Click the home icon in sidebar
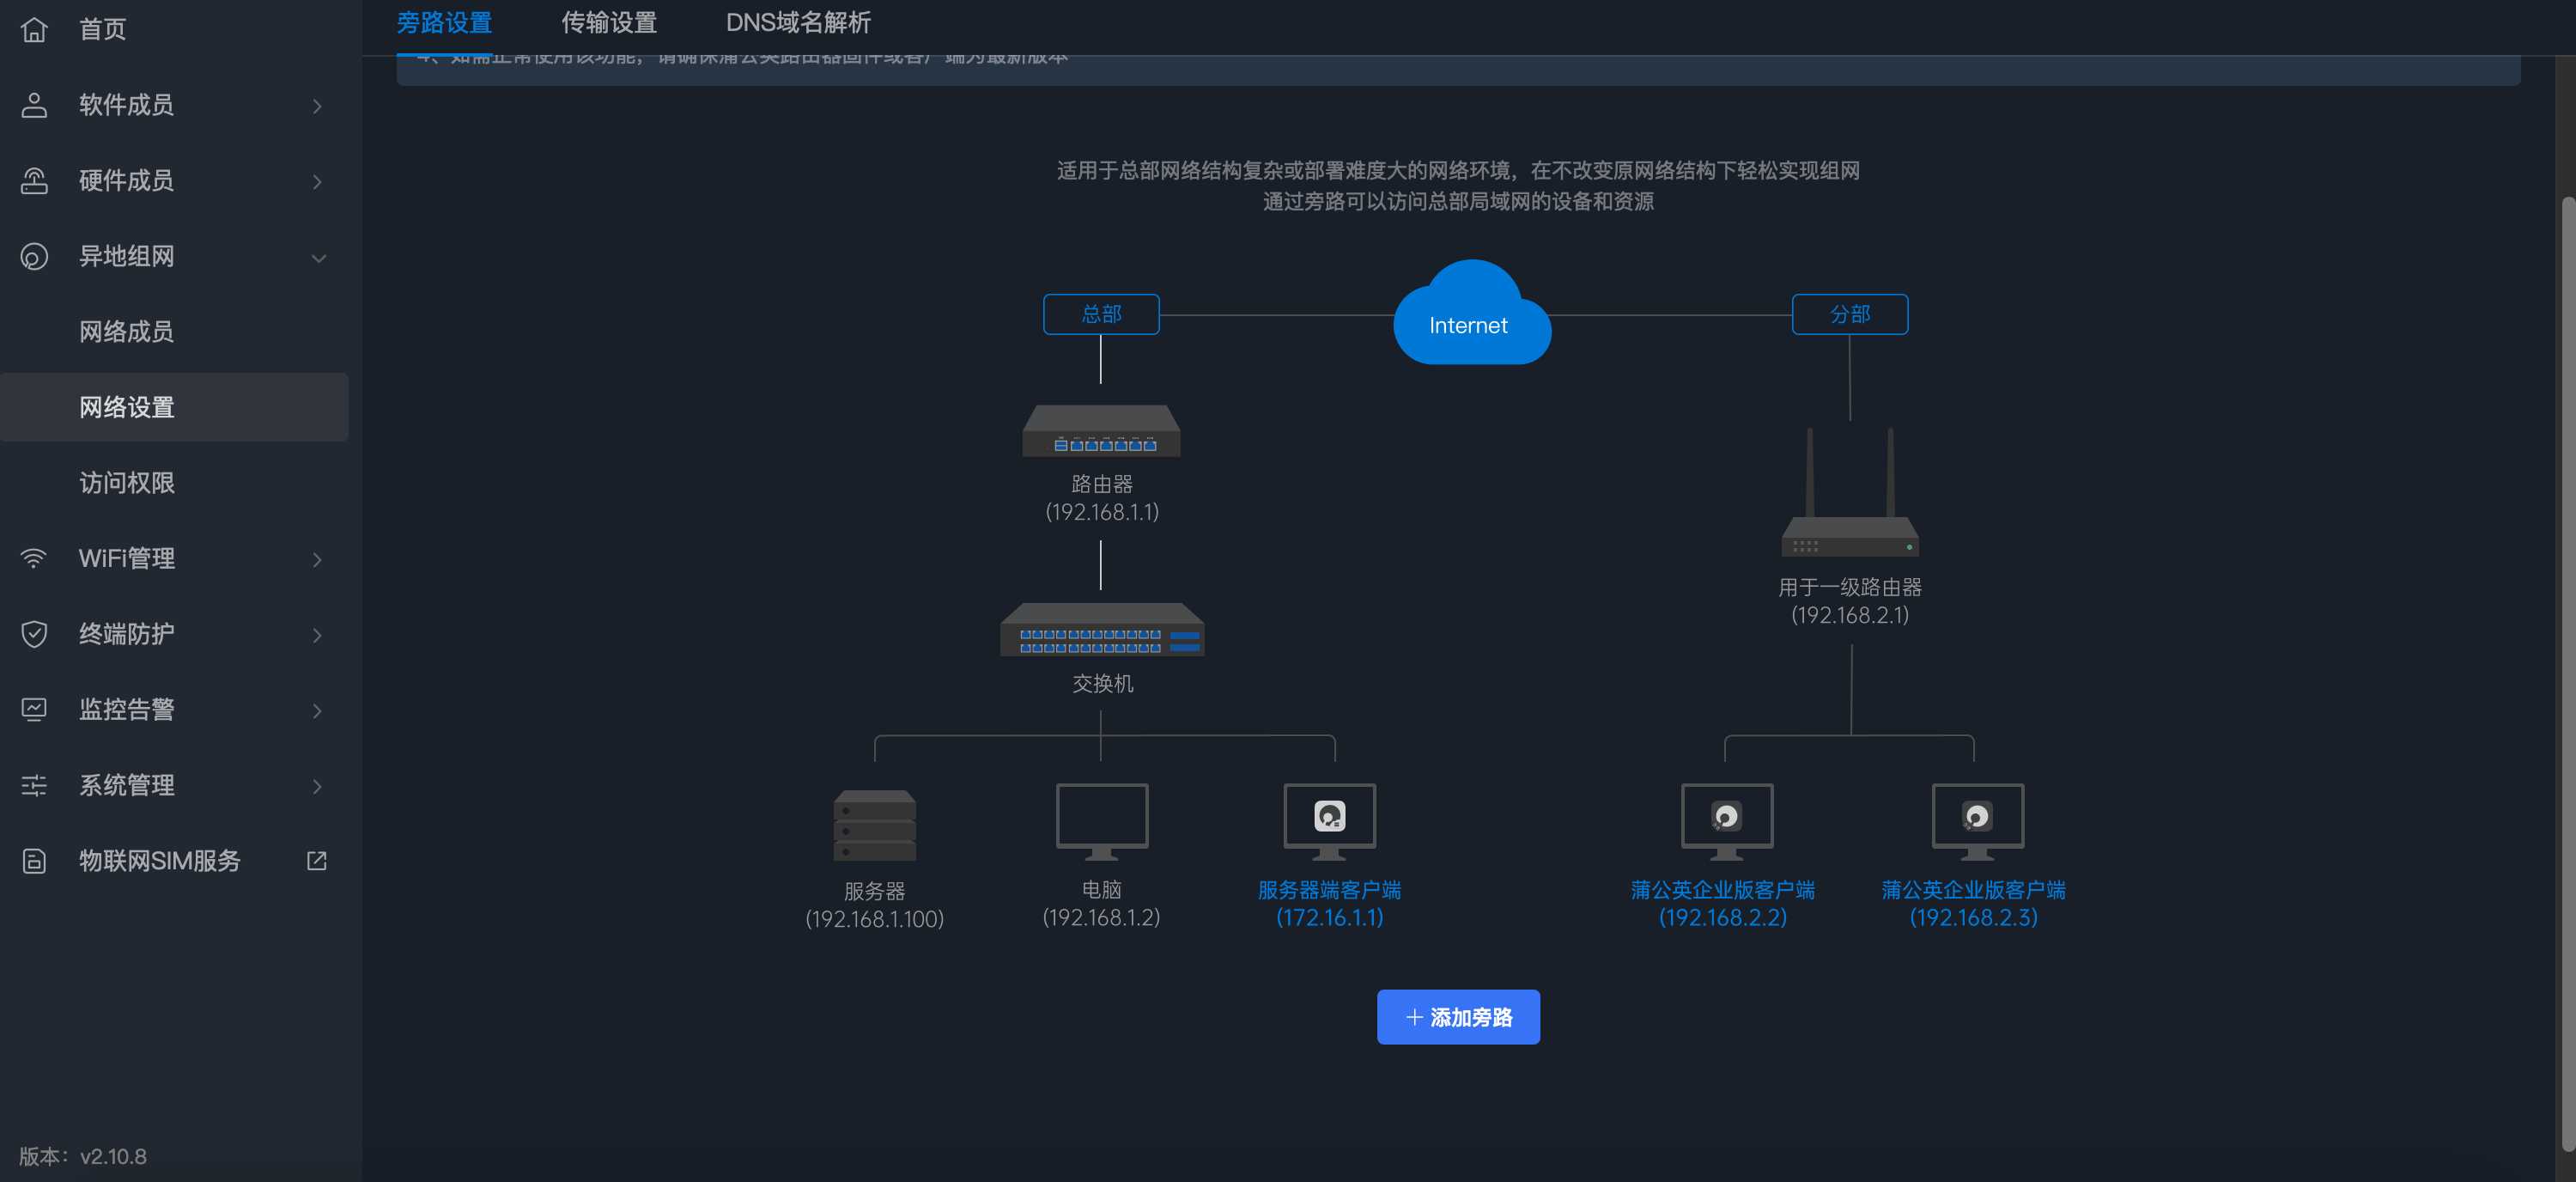The image size is (2576, 1182). [x=34, y=29]
